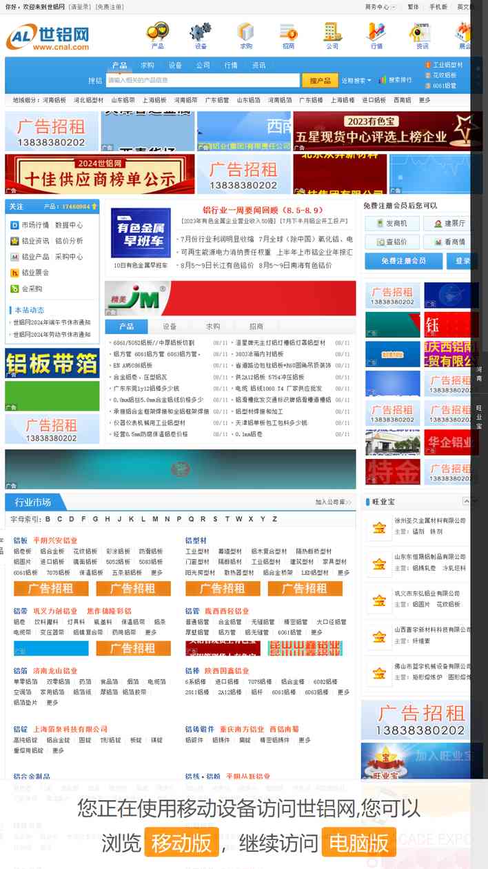
Task: Switch to 设备 tab in listing panel
Action: [170, 326]
